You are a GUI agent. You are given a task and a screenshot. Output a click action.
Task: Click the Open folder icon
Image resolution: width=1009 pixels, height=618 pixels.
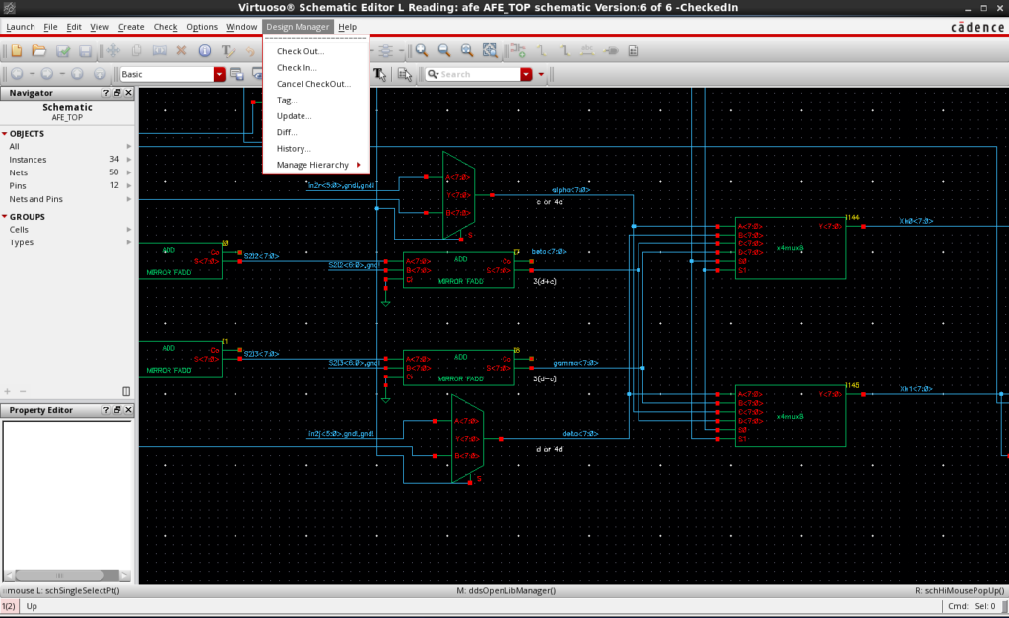point(39,51)
